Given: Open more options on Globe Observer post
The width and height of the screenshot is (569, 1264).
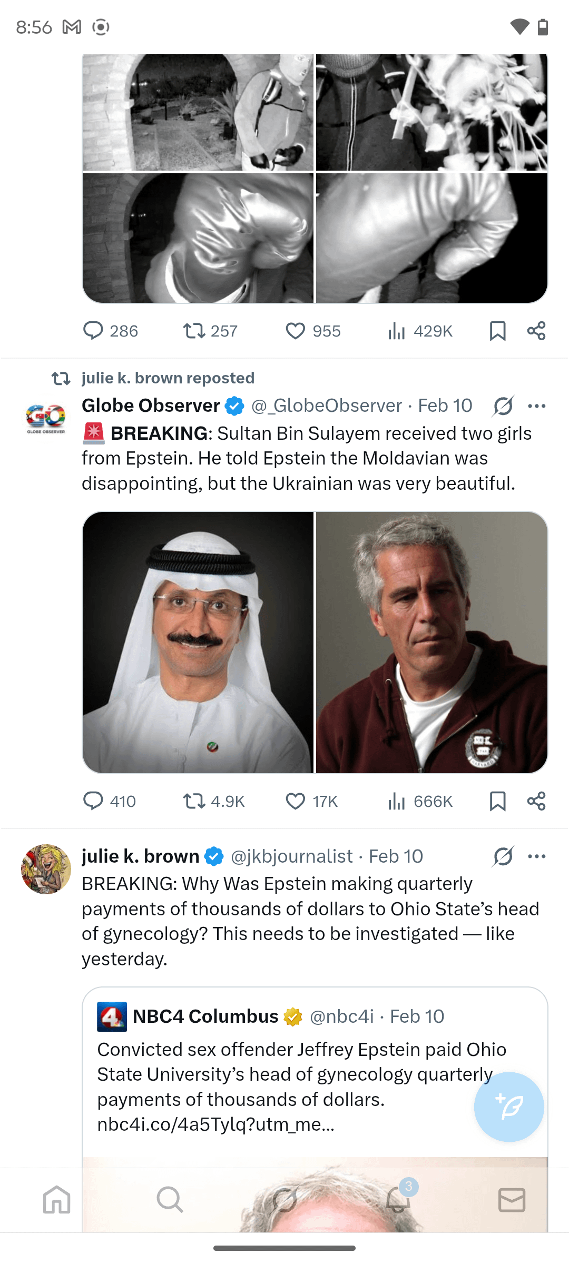Looking at the screenshot, I should point(536,406).
